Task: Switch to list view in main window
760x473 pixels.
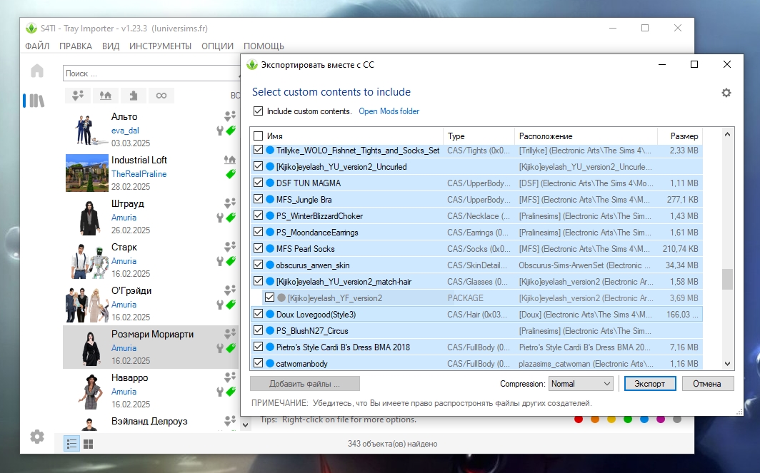Action: pos(71,444)
